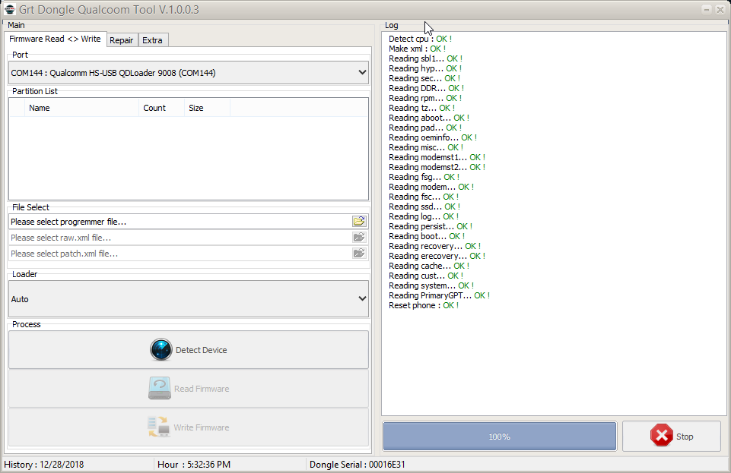Click log line 'Reading system... OK !'

(431, 286)
